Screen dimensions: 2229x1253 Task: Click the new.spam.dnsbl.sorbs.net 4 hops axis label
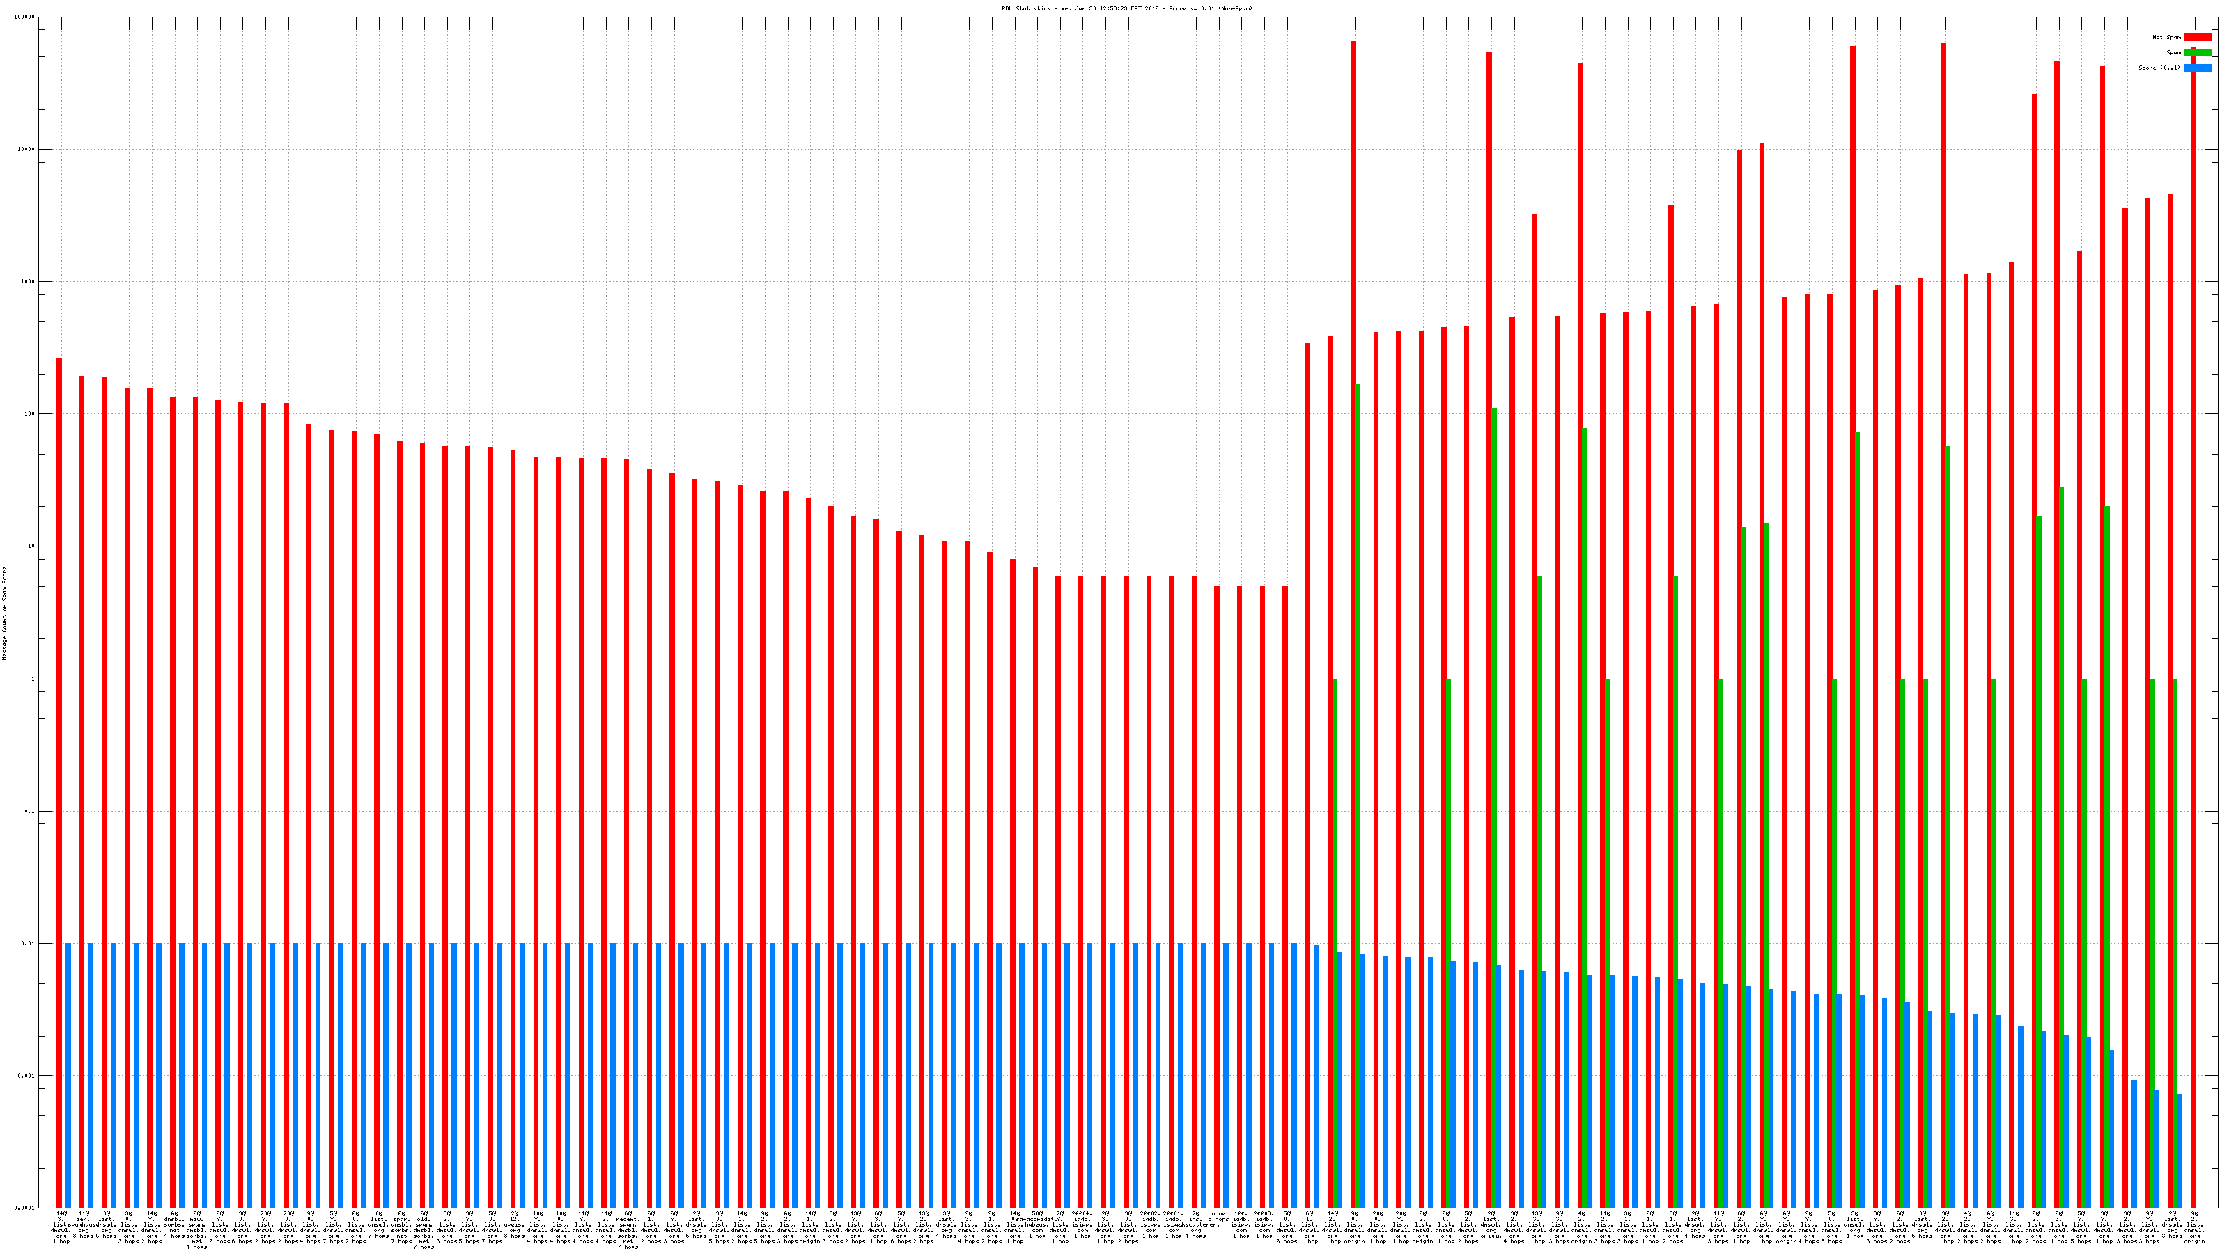point(196,1231)
